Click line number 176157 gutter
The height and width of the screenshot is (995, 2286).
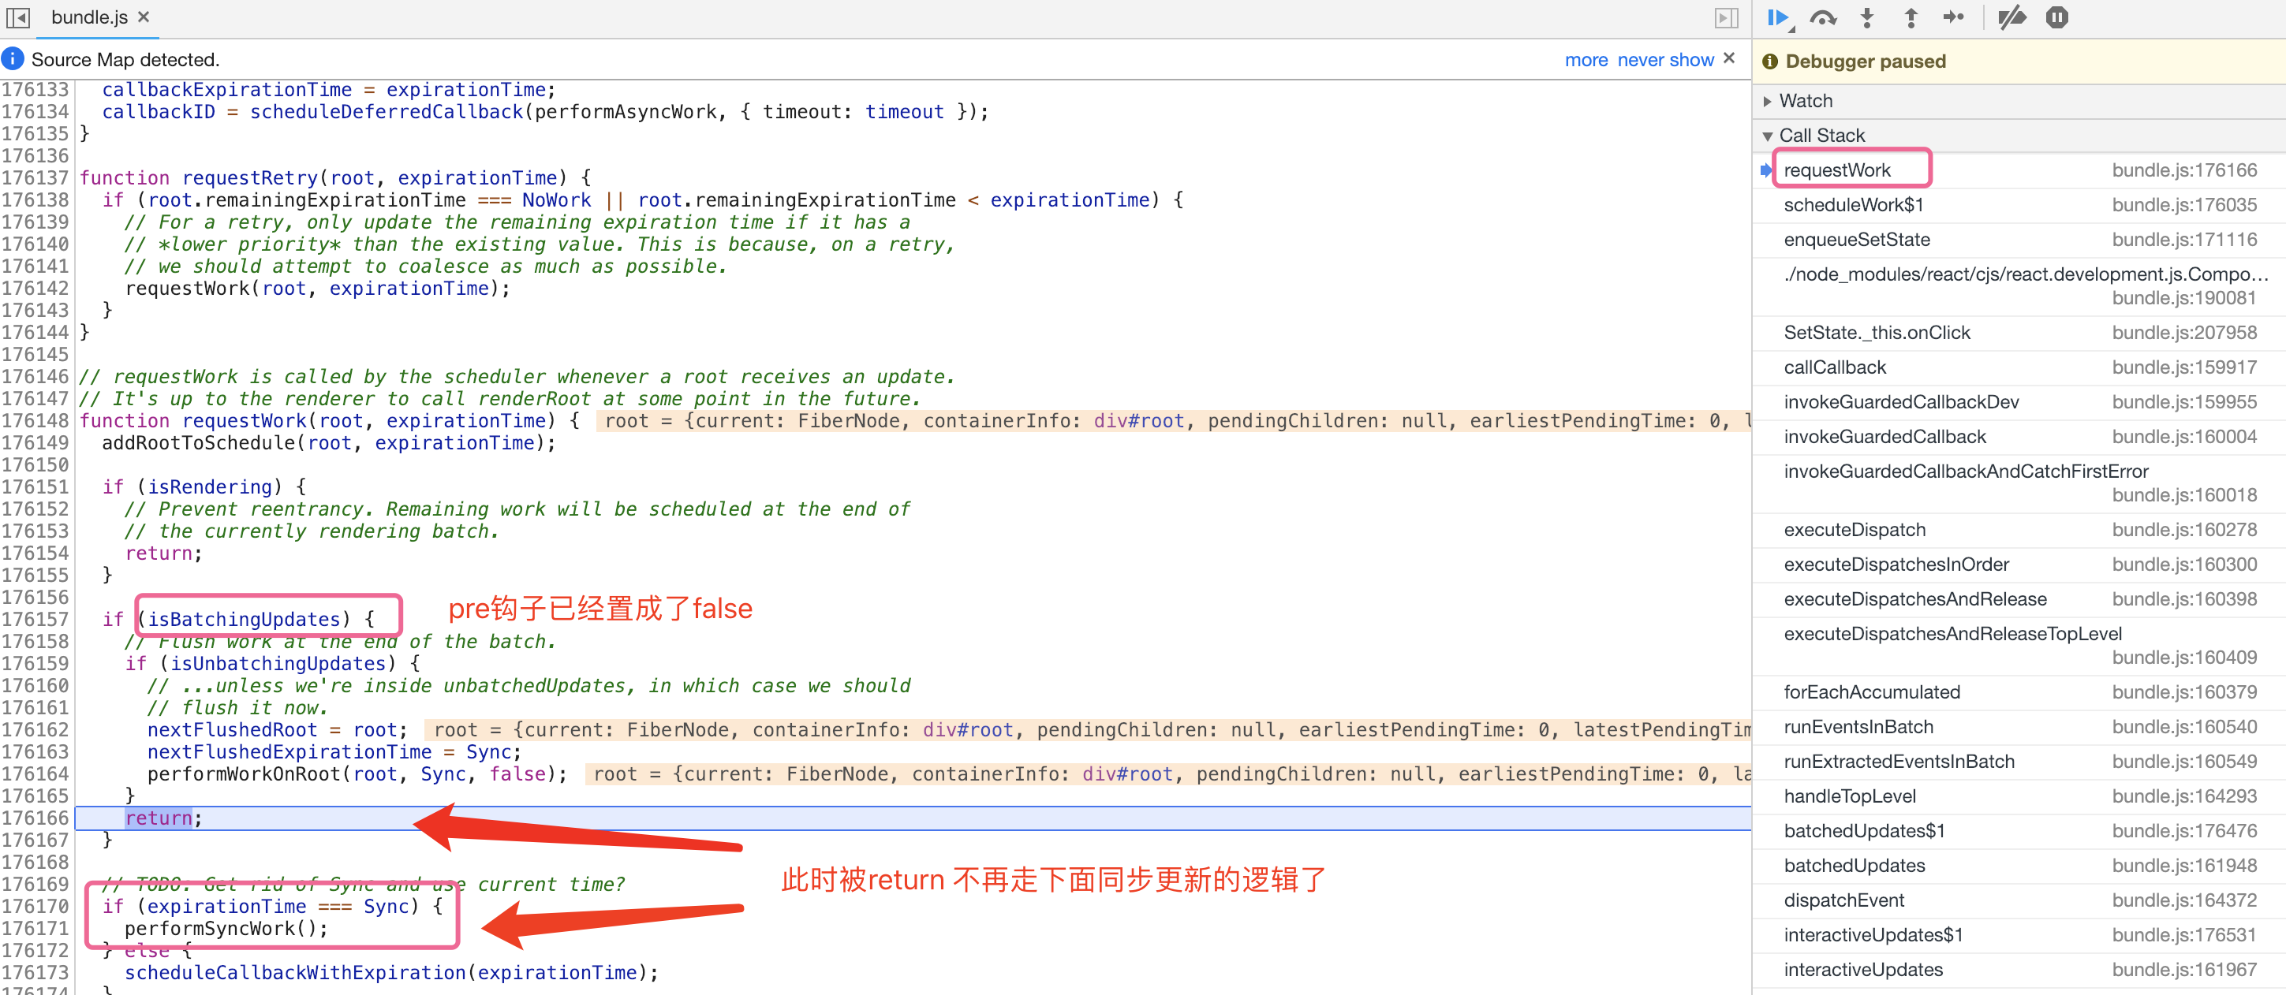pos(35,619)
